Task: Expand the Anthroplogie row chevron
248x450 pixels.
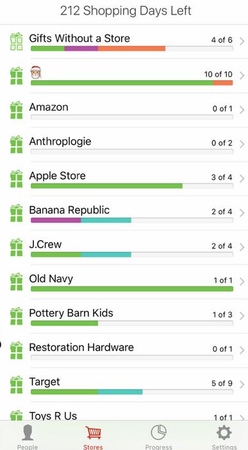Action: (242, 144)
